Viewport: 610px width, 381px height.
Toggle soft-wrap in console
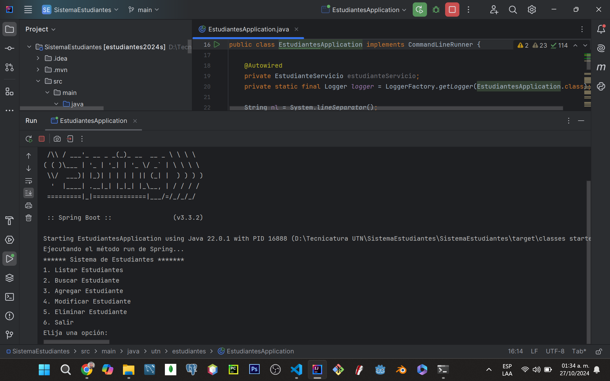[x=29, y=181]
